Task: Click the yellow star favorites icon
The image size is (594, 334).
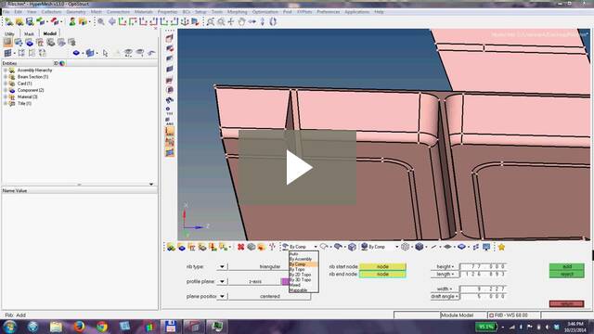Action: (501, 247)
